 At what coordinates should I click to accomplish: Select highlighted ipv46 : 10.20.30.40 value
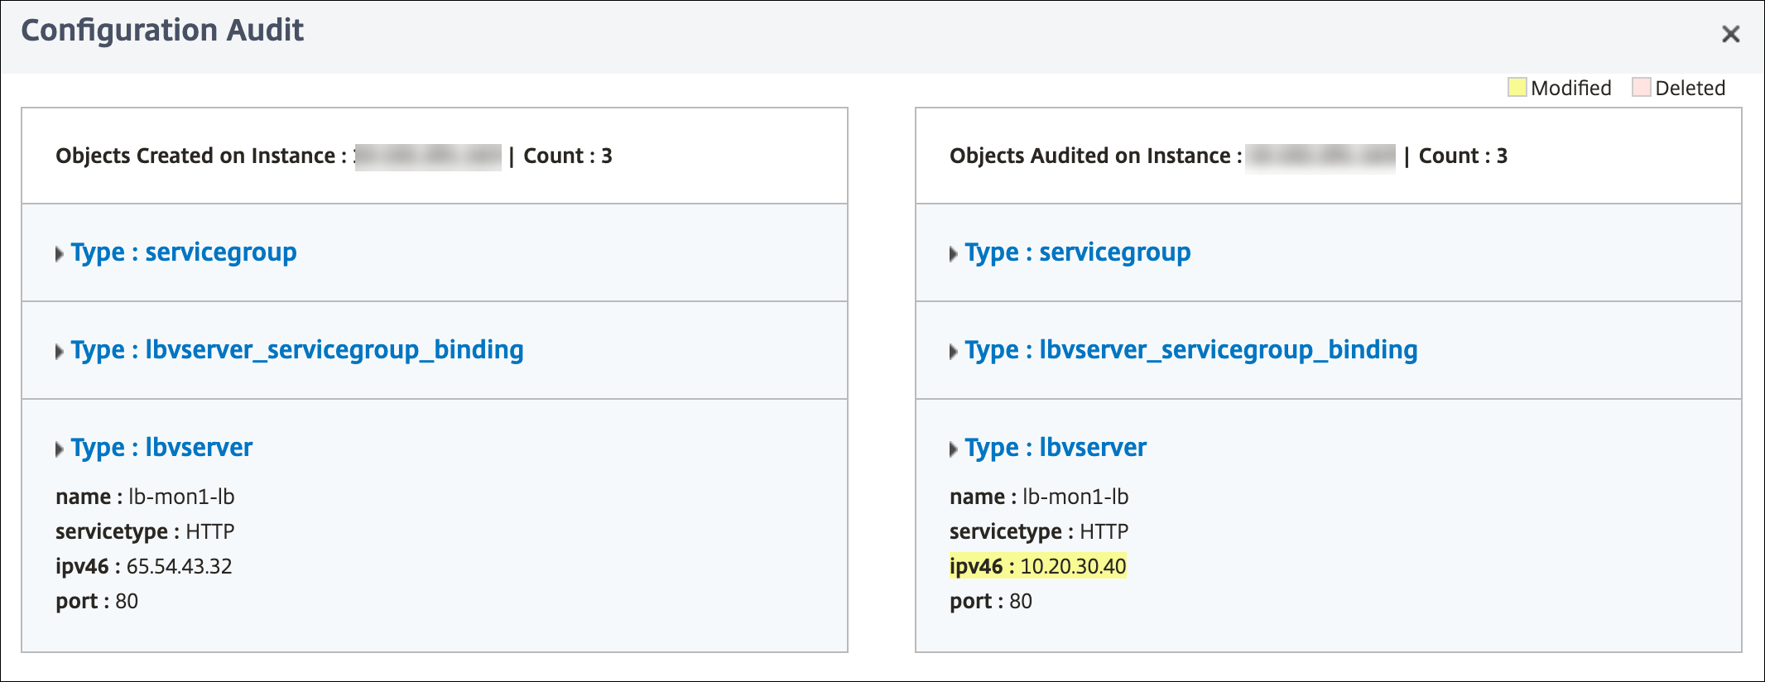[1038, 566]
